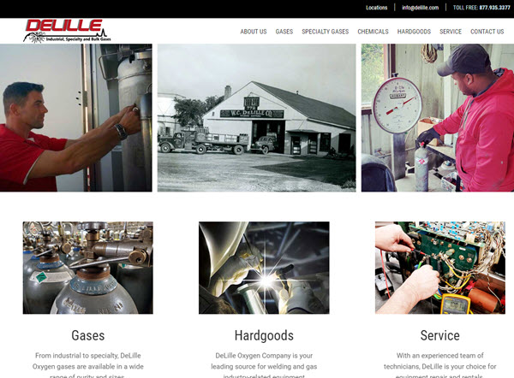Click the welding thumbnail image
Viewport: 514px width, 378px height.
pos(264,268)
